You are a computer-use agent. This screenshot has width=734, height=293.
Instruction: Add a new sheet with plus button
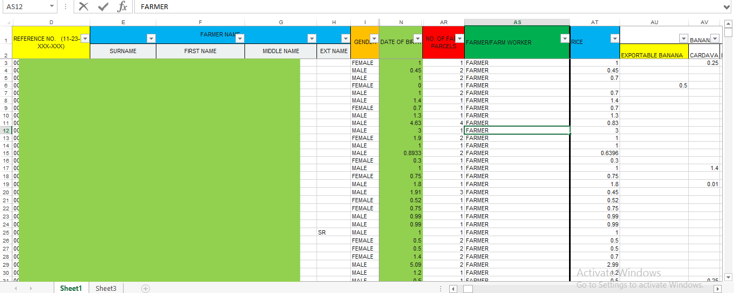(145, 288)
